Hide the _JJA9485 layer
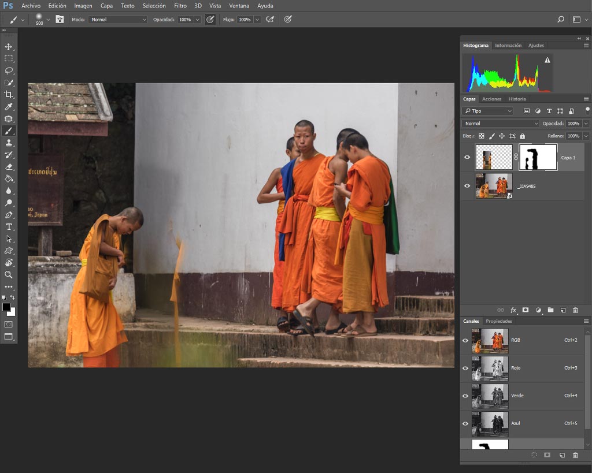Screen dimensions: 592x473 467,186
